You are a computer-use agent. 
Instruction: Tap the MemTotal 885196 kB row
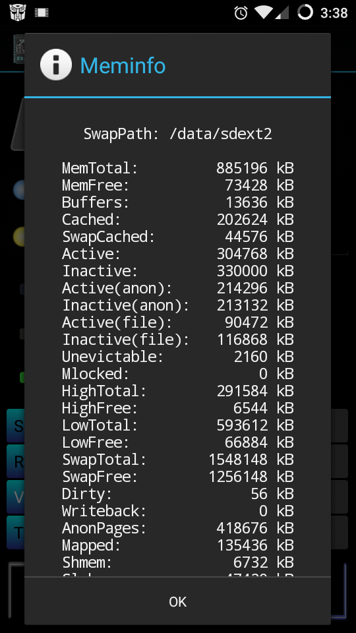tap(177, 168)
